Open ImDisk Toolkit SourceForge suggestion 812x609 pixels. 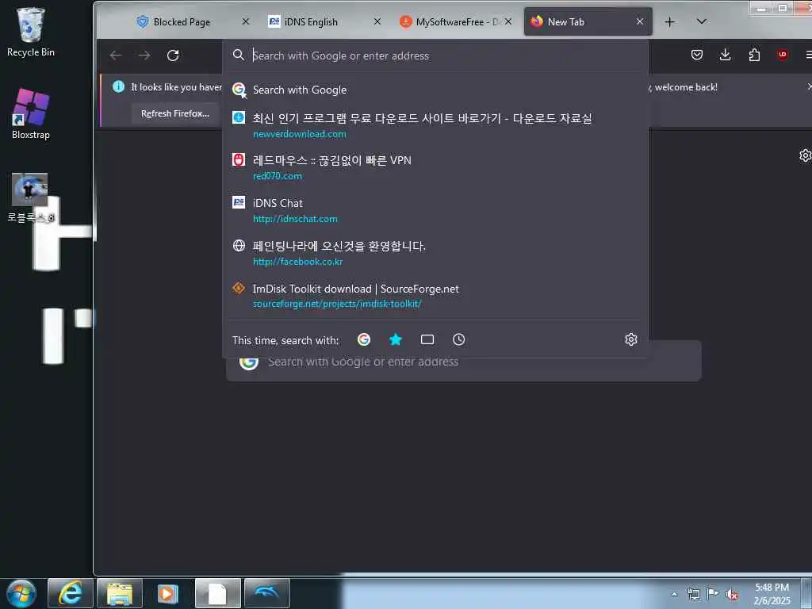(x=435, y=295)
